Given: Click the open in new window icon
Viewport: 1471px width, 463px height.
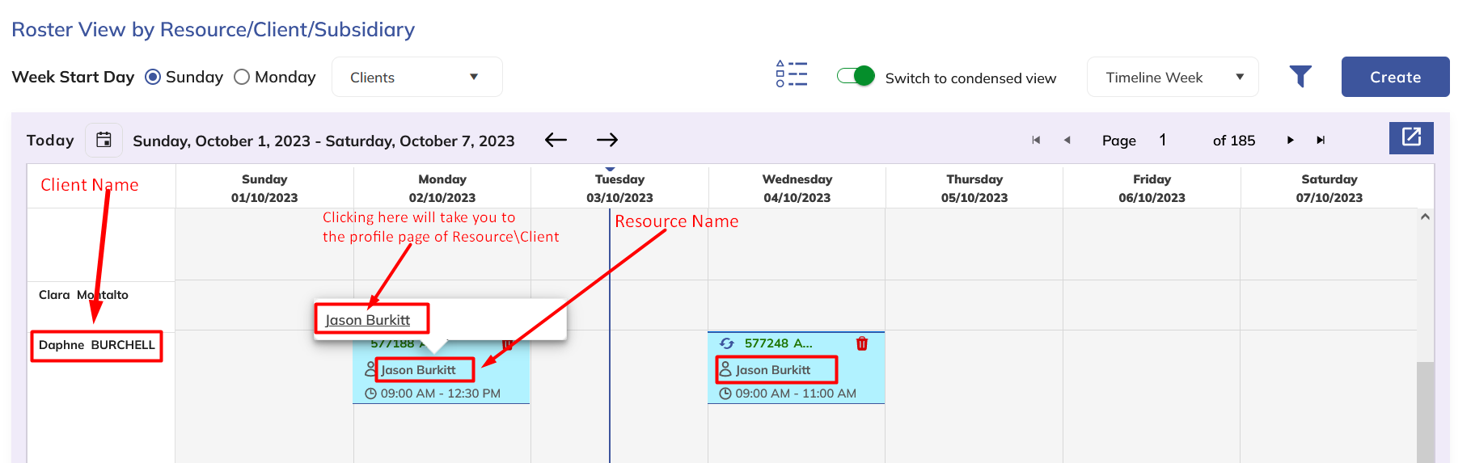Looking at the screenshot, I should (x=1410, y=137).
